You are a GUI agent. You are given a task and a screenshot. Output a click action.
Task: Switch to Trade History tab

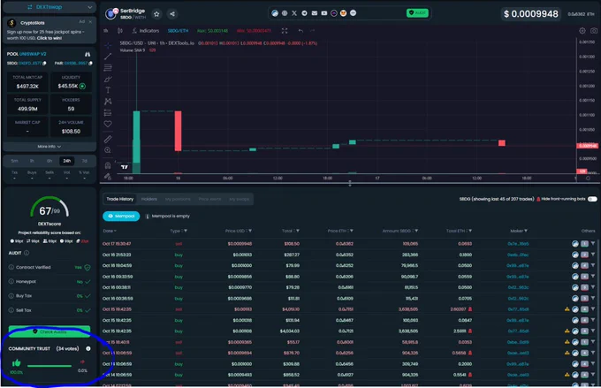coord(120,199)
